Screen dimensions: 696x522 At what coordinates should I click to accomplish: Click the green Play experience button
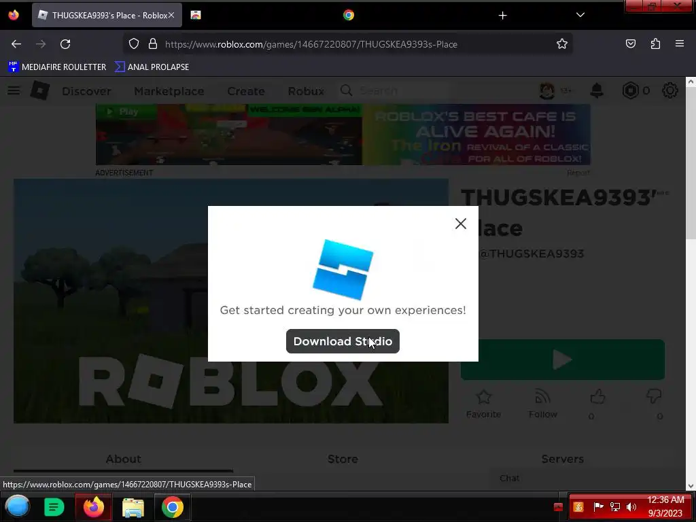click(562, 360)
